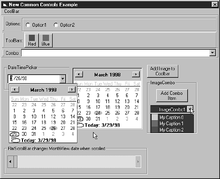Viewport: 220px width, 179px height.
Task: Click Today 3/29/98 in MonthView
Action: pyautogui.click(x=102, y=125)
